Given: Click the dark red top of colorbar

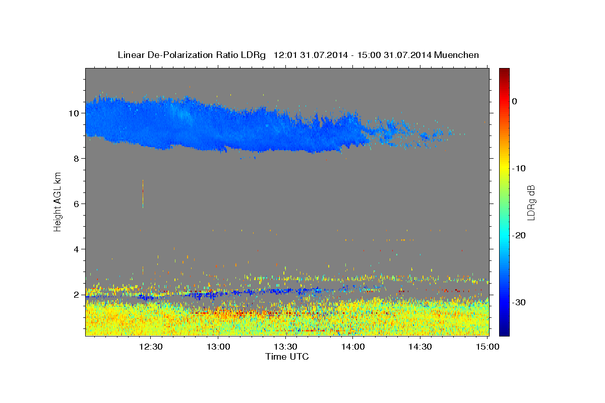Looking at the screenshot, I should (x=504, y=72).
